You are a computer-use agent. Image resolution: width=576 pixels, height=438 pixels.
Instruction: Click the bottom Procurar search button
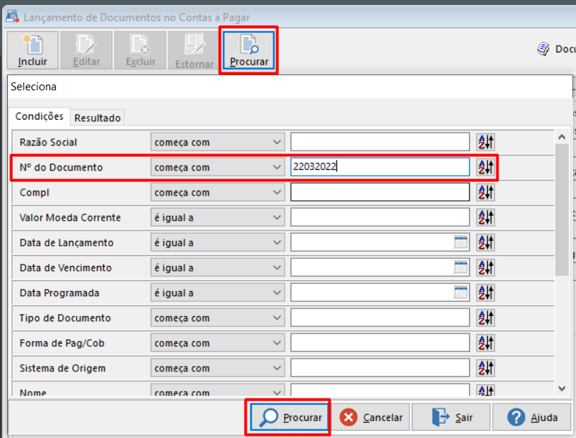pos(289,417)
